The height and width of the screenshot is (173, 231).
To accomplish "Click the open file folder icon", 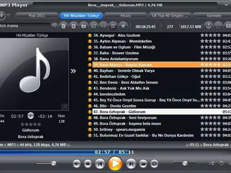I will [x=143, y=164].
